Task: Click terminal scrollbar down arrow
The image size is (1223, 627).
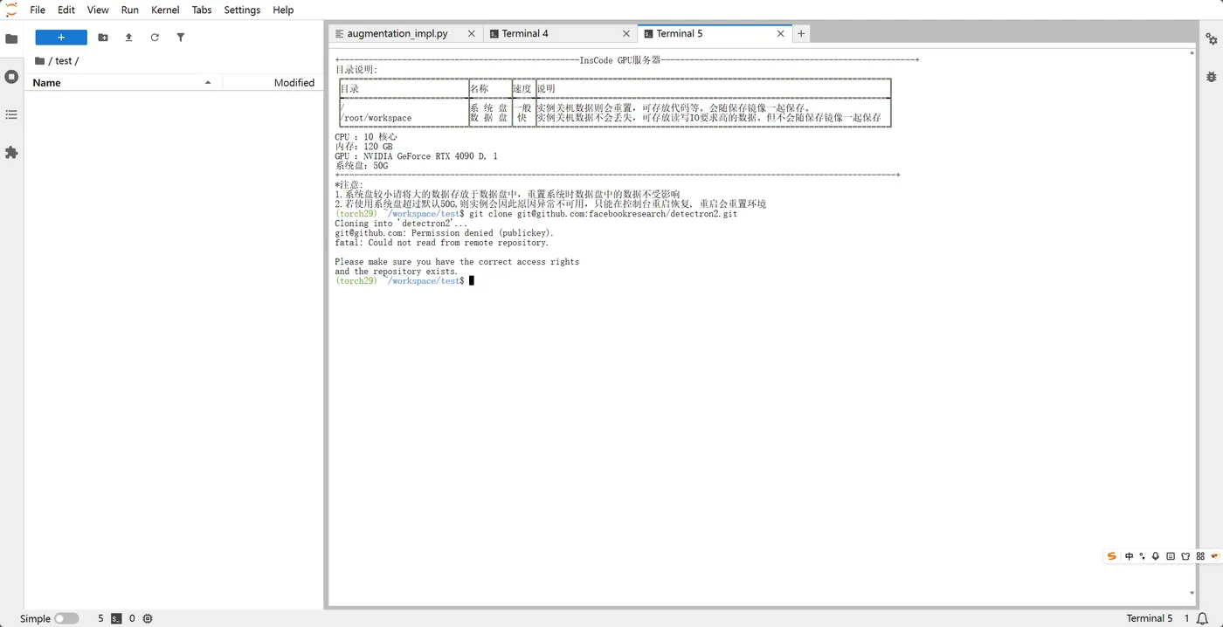Action: click(1192, 594)
